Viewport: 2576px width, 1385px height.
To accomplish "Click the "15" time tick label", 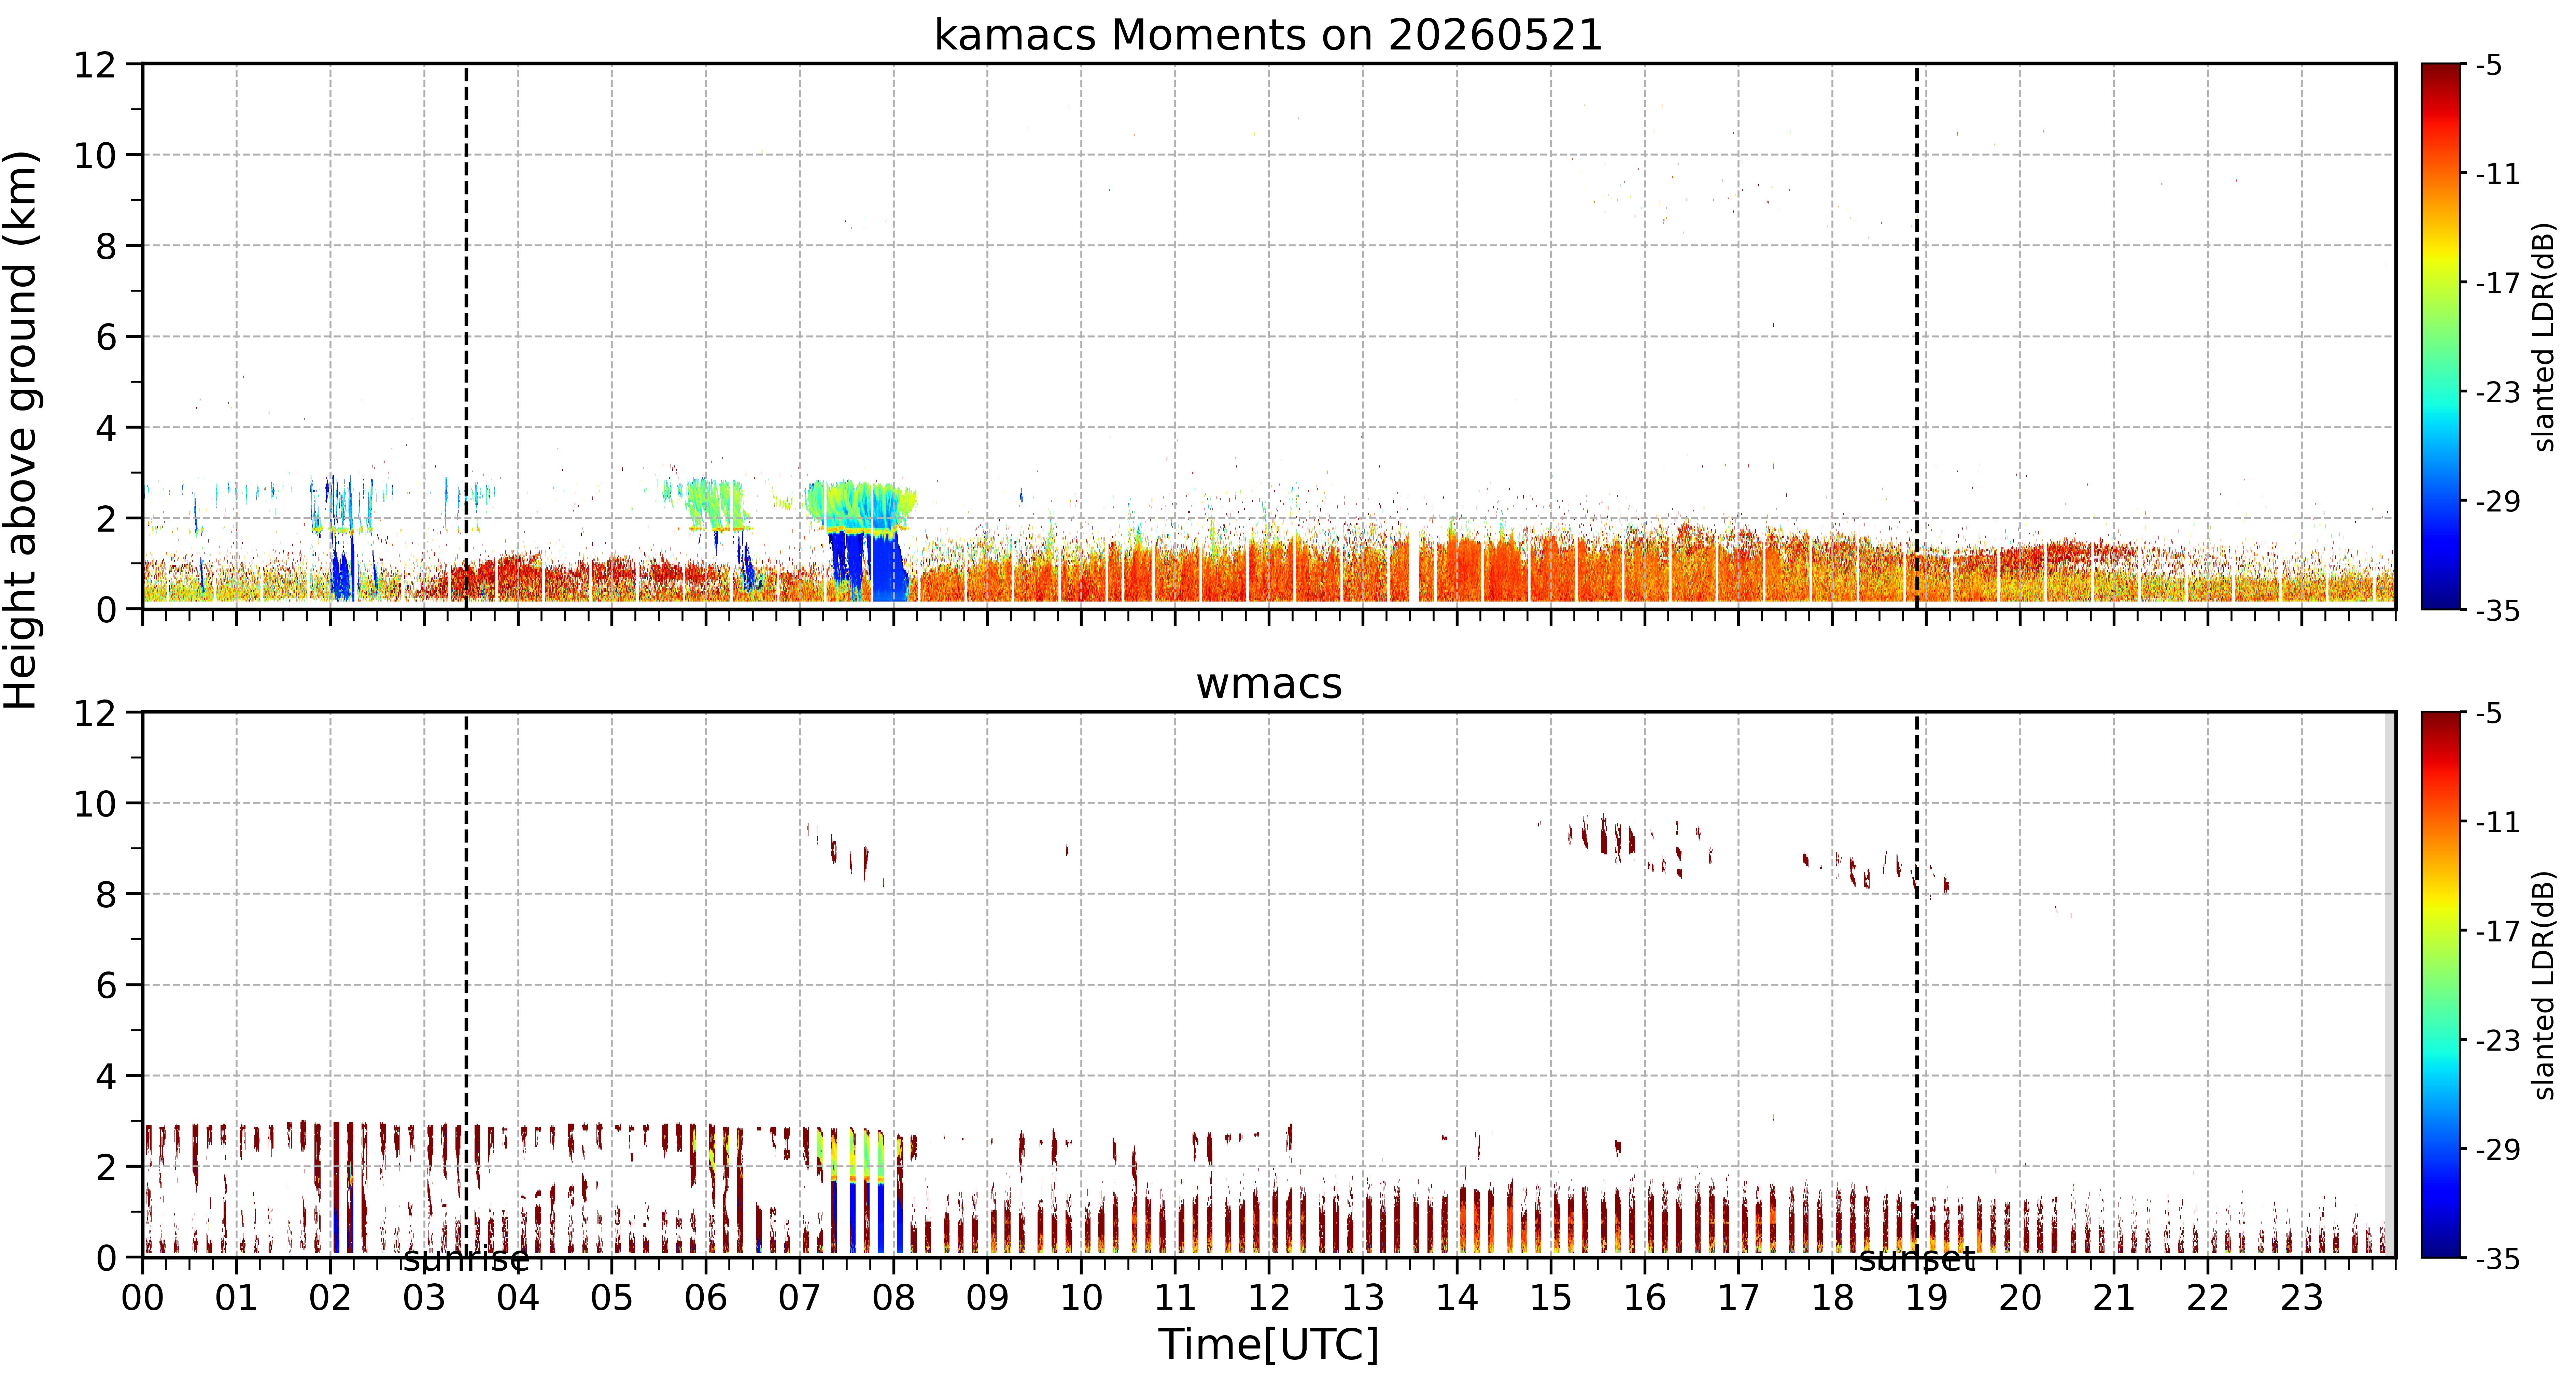I will [x=1551, y=1298].
